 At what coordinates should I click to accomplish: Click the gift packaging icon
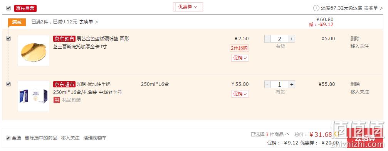[x=56, y=100]
